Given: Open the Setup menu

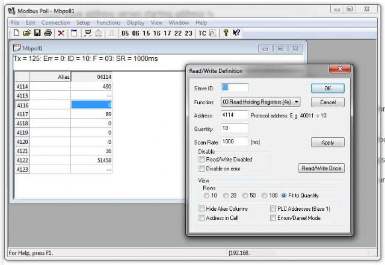Looking at the screenshot, I should [x=83, y=22].
